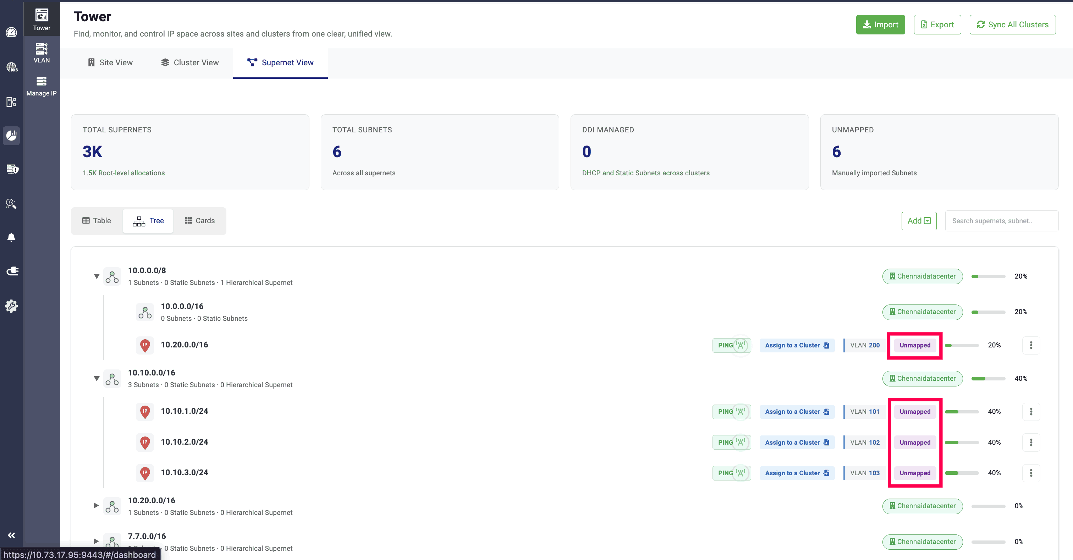Open the VLAN sidebar icon

[x=41, y=53]
